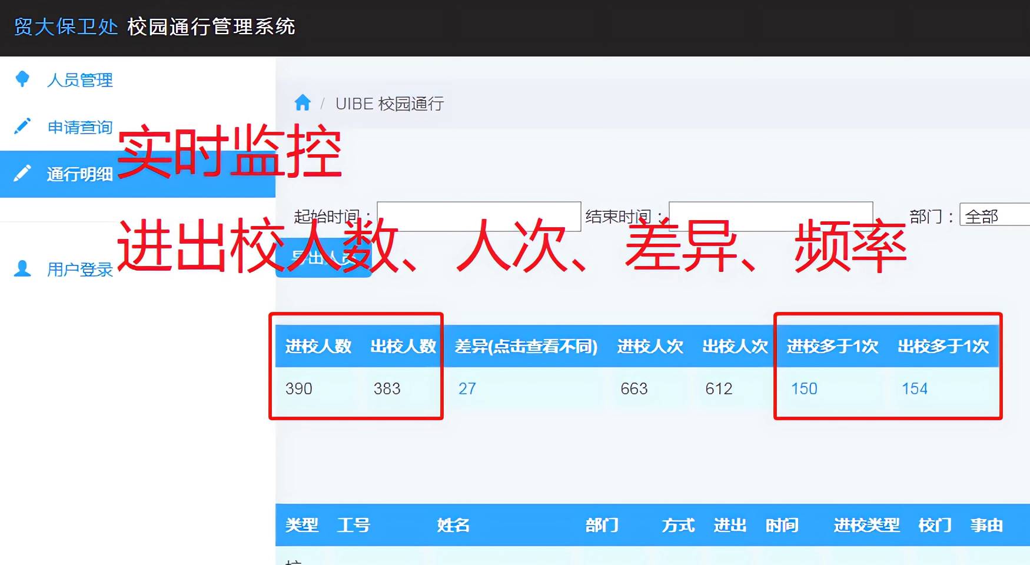Click the UIBE 校园通行 breadcrumb text

[389, 104]
